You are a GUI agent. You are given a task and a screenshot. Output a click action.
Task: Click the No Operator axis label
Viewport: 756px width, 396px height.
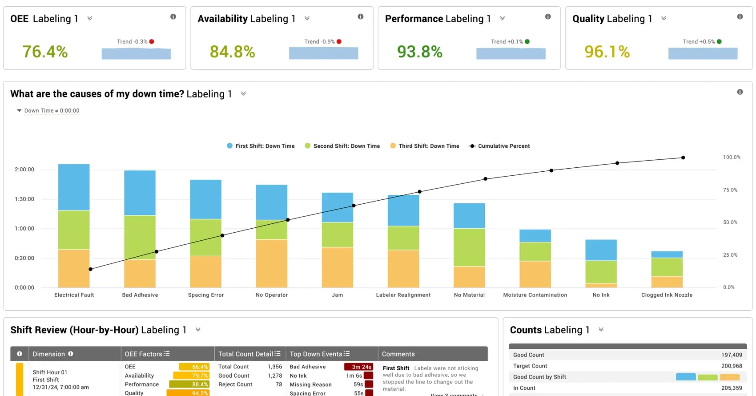click(x=272, y=295)
